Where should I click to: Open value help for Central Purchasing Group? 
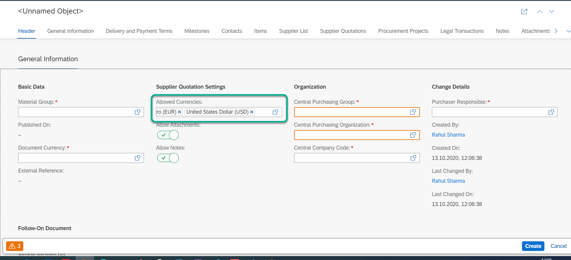413,112
